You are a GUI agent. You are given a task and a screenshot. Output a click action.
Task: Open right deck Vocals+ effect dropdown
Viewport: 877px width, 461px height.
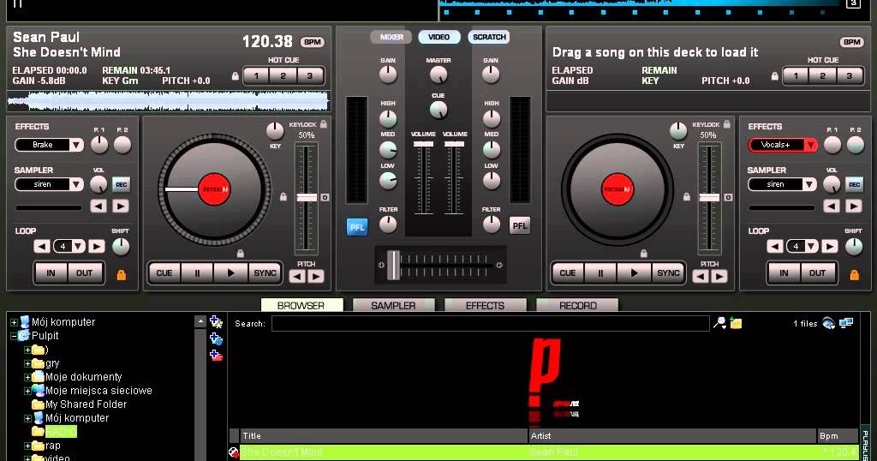pyautogui.click(x=810, y=145)
